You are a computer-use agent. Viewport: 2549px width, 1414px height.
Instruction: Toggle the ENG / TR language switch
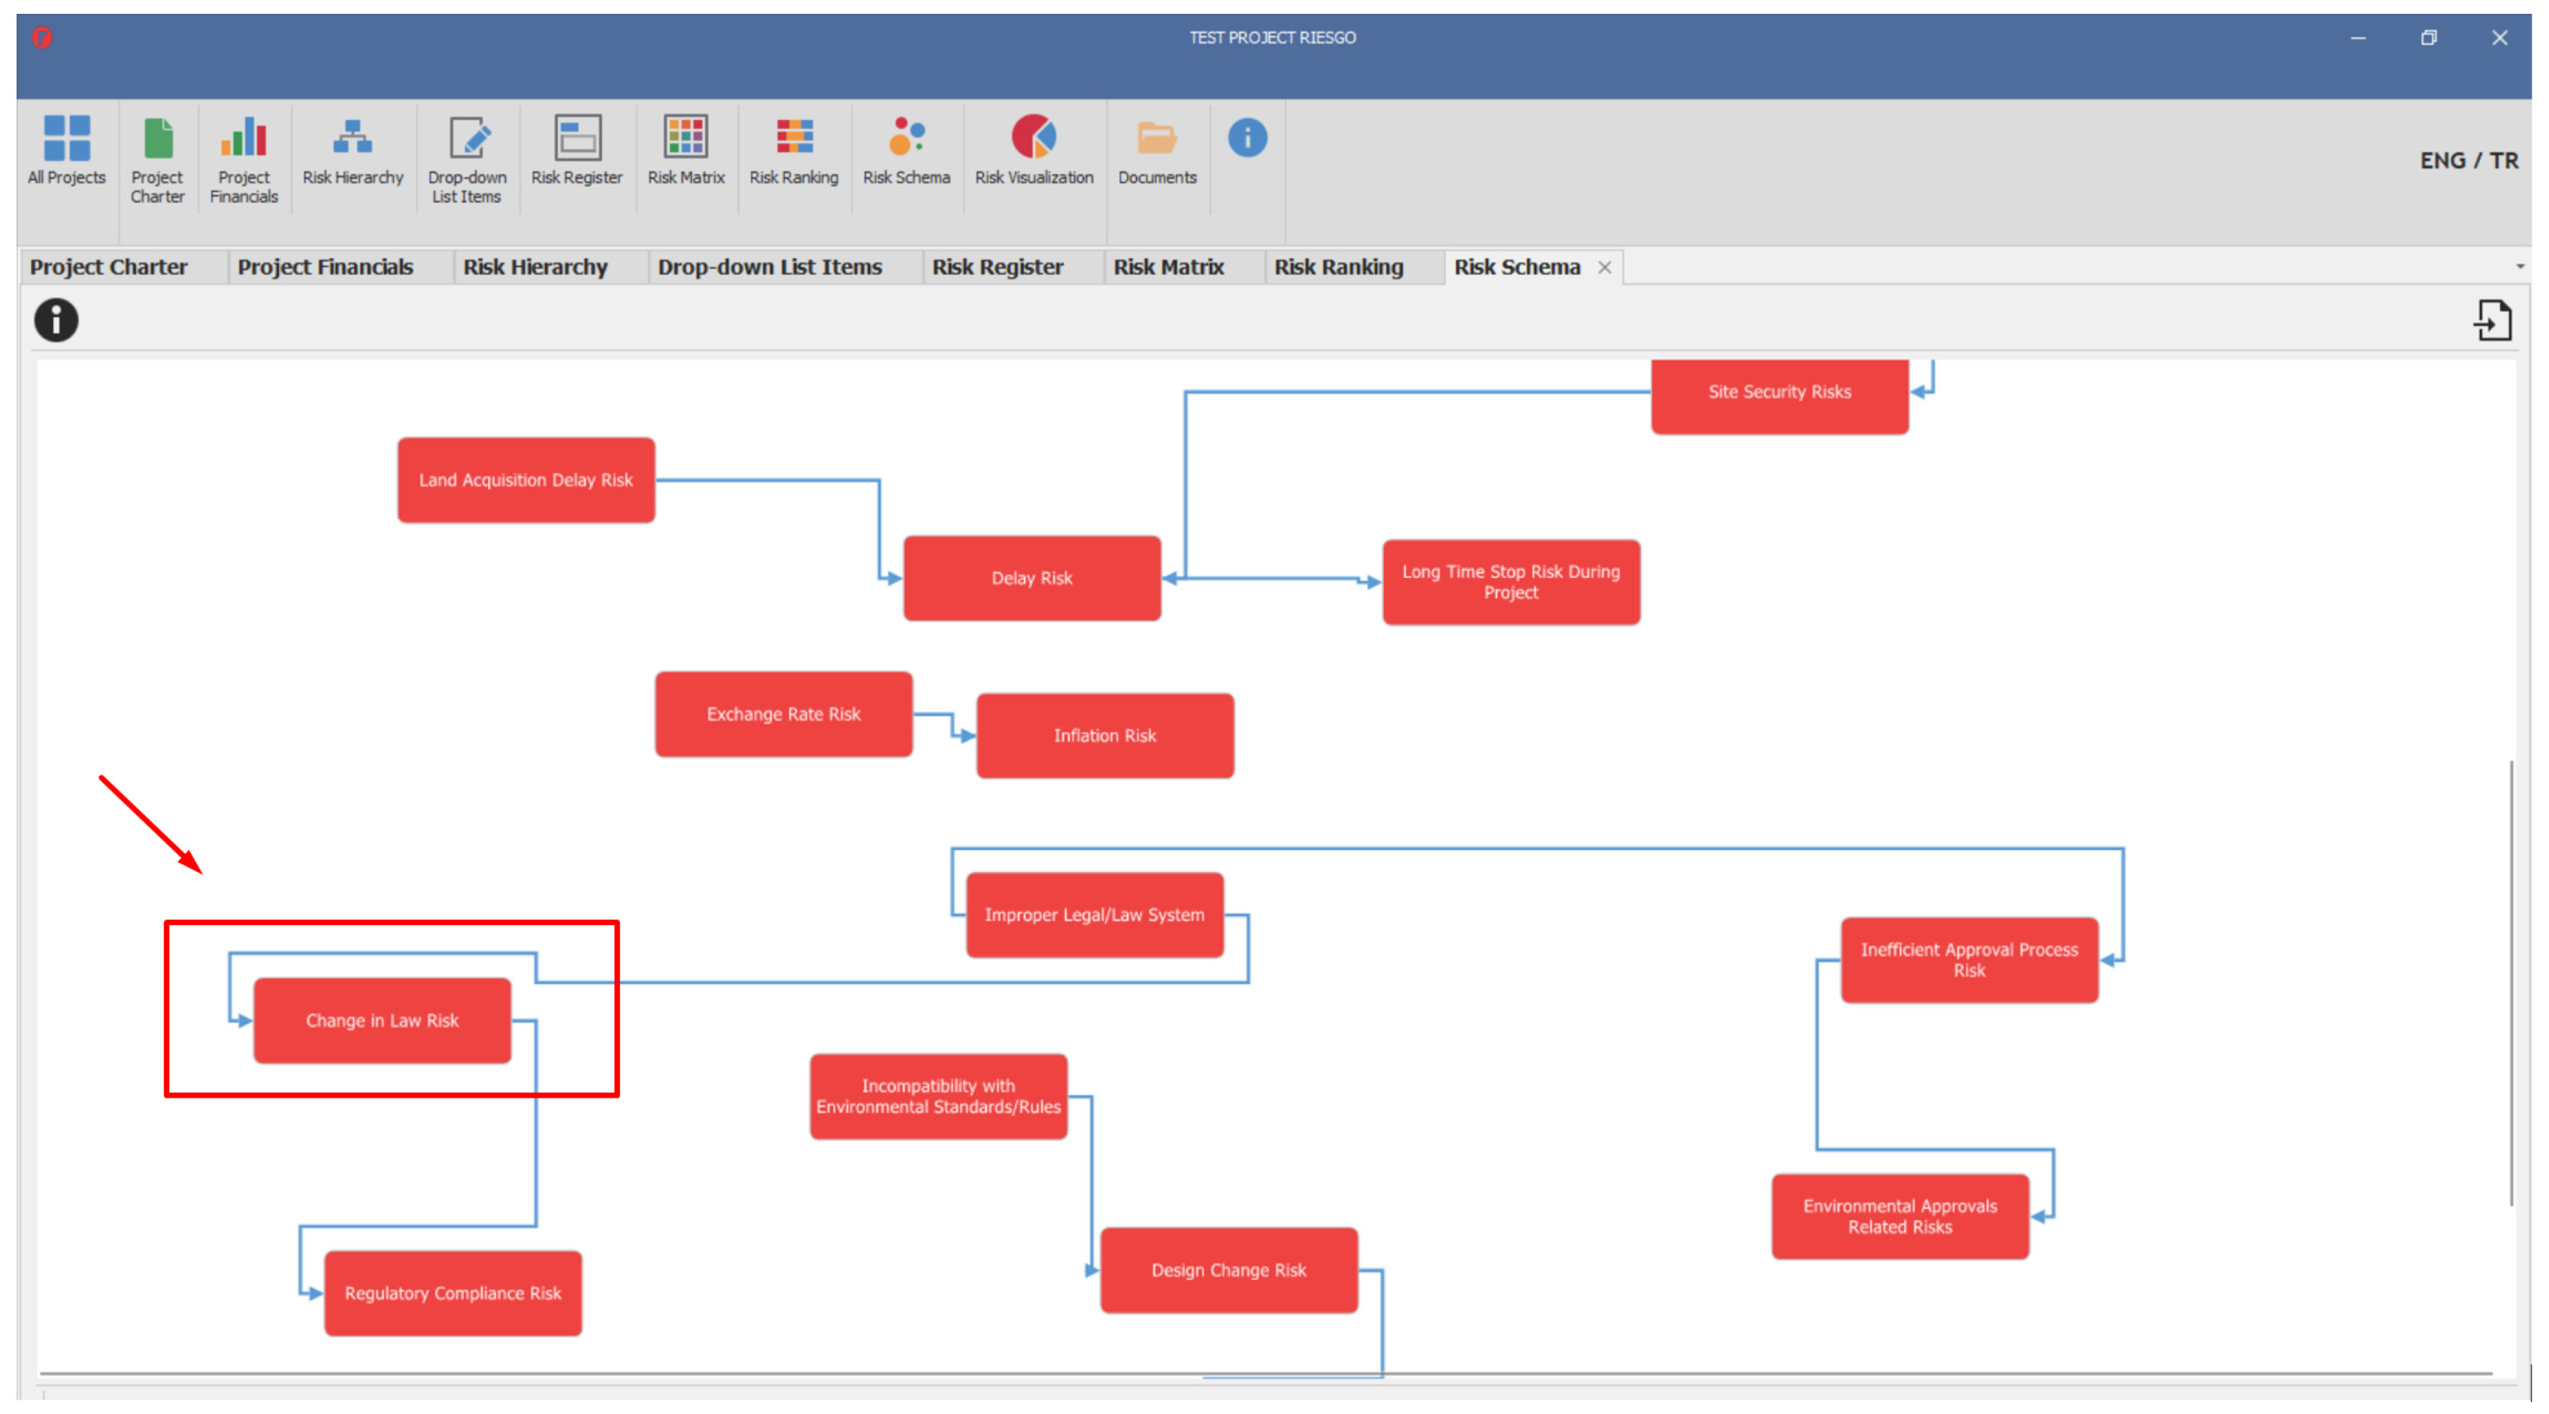click(x=2468, y=160)
